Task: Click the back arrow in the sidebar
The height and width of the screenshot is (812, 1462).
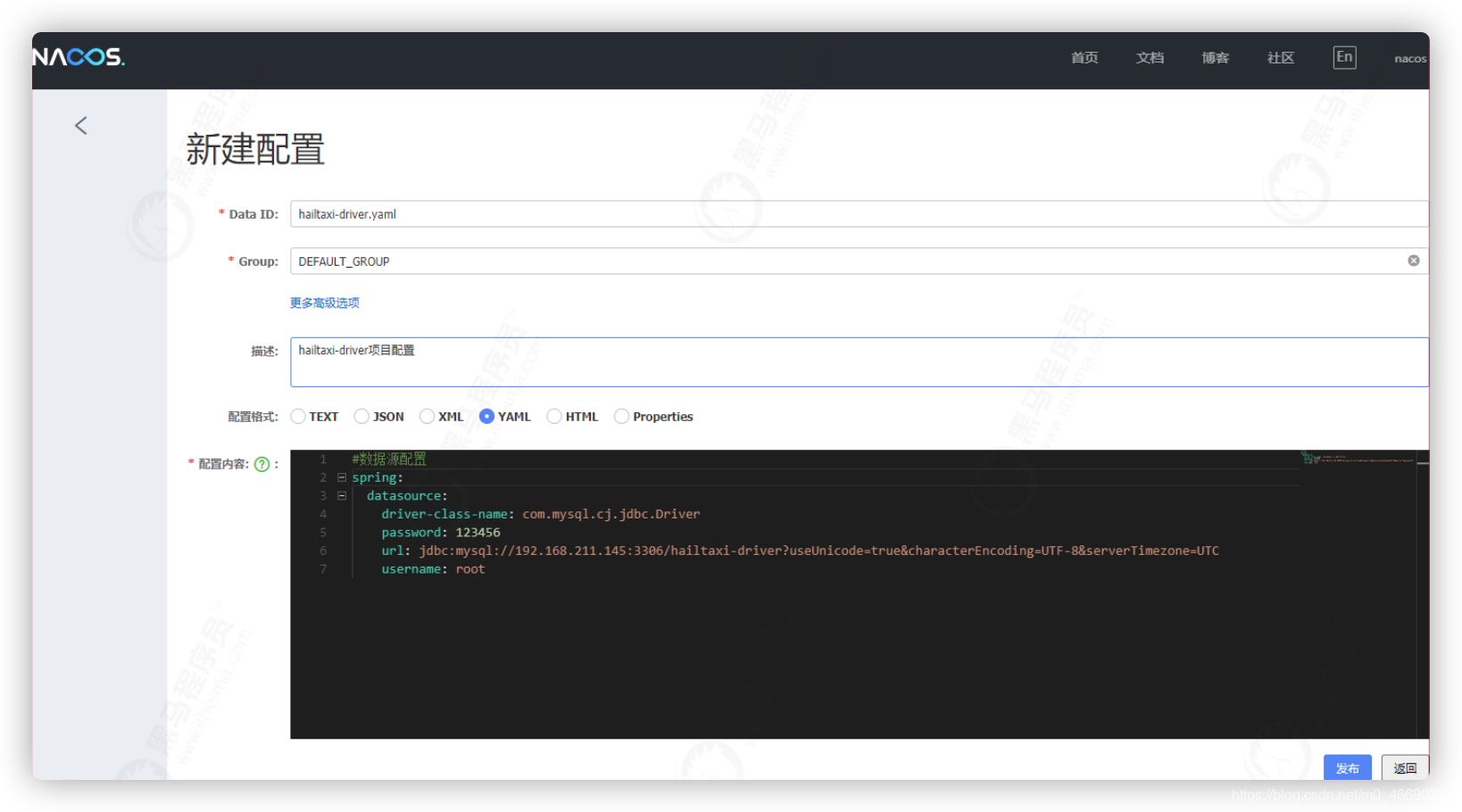Action: tap(81, 126)
